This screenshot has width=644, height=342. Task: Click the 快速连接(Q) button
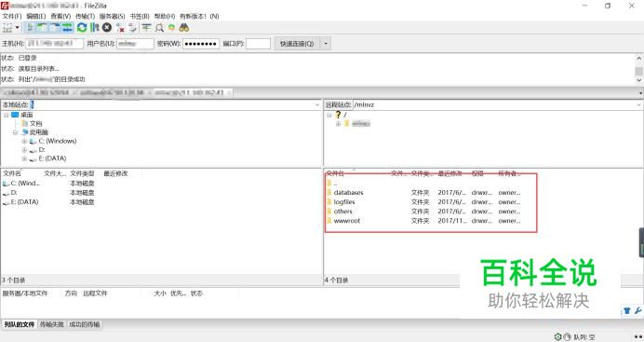[297, 44]
